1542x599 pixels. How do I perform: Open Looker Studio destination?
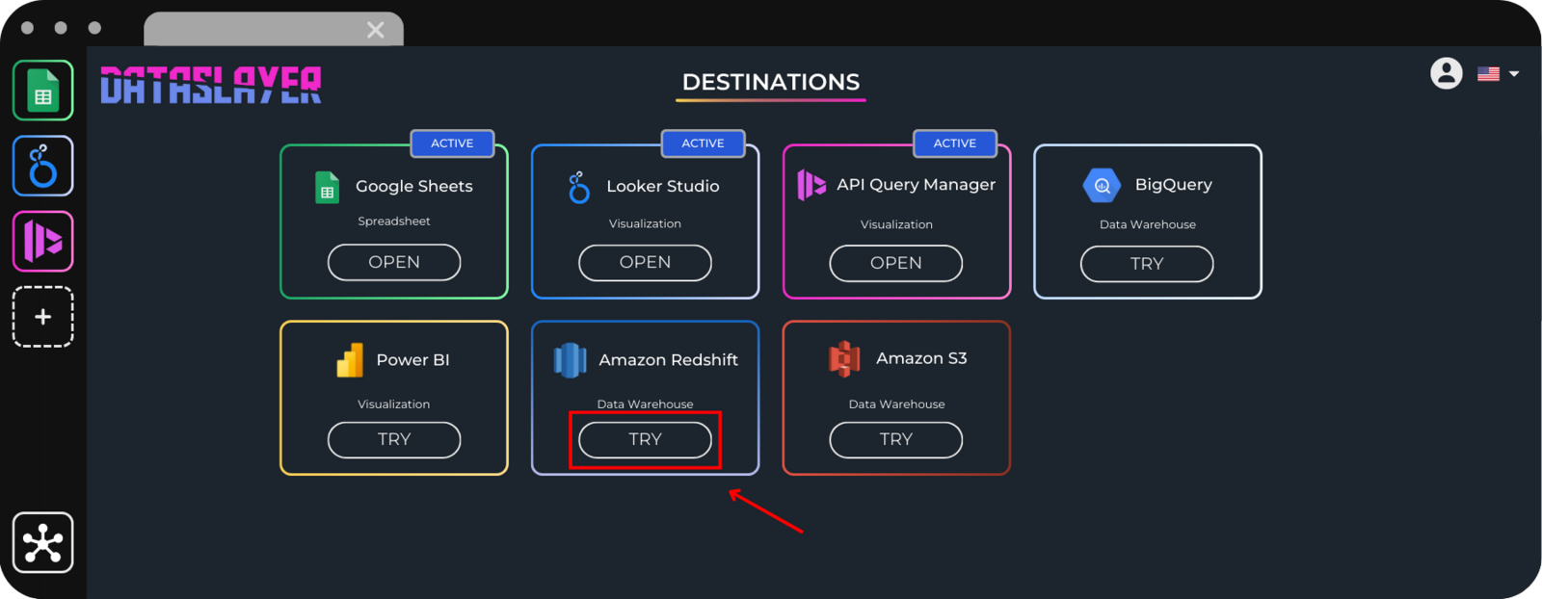pos(645,262)
